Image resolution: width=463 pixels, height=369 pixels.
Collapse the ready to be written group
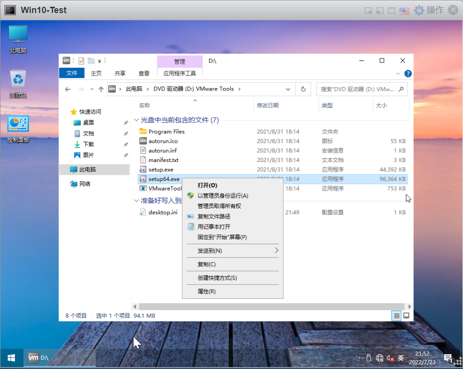pos(136,200)
